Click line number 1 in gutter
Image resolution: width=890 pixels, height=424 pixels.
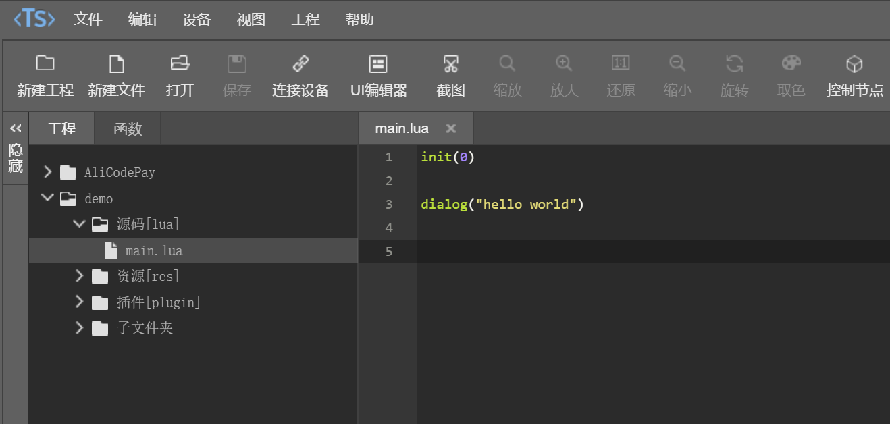[388, 157]
